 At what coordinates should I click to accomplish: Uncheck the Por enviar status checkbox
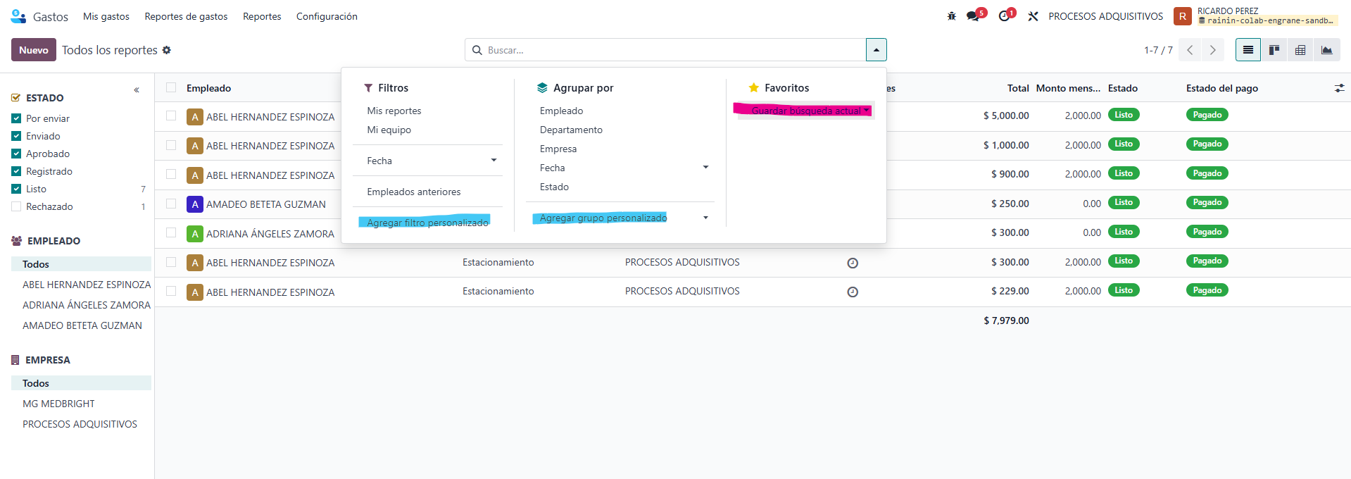(x=16, y=118)
